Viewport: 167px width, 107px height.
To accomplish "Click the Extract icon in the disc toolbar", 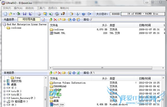I will pyautogui.click(x=70, y=19).
